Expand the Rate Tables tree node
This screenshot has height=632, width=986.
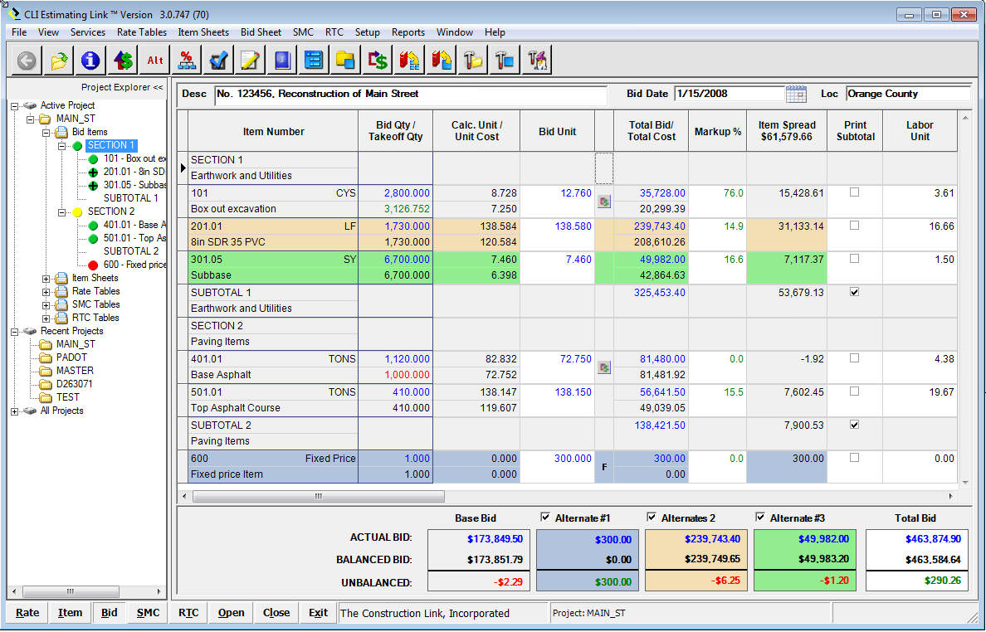[x=46, y=291]
